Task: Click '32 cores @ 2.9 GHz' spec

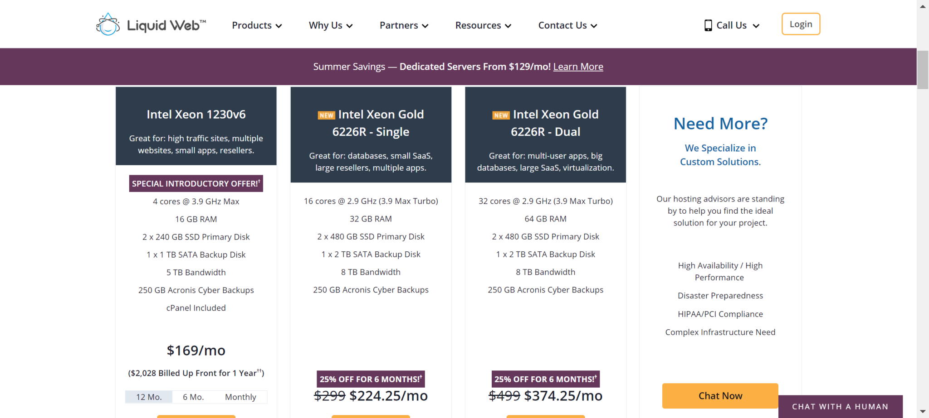Action: [x=545, y=201]
